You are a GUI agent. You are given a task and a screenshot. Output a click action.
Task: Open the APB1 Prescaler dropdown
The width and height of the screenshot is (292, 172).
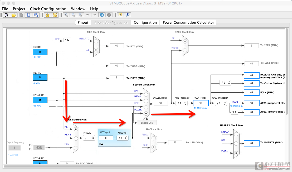221,103
